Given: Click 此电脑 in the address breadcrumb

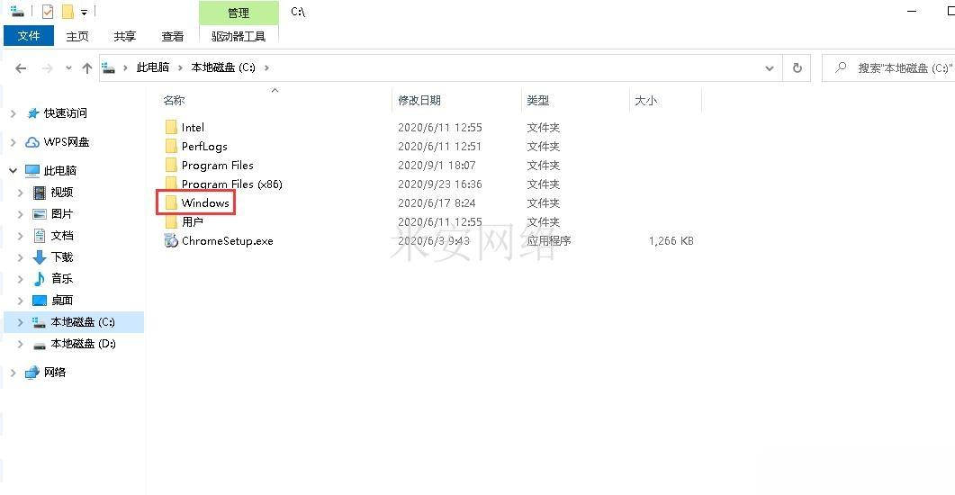Looking at the screenshot, I should pyautogui.click(x=153, y=67).
